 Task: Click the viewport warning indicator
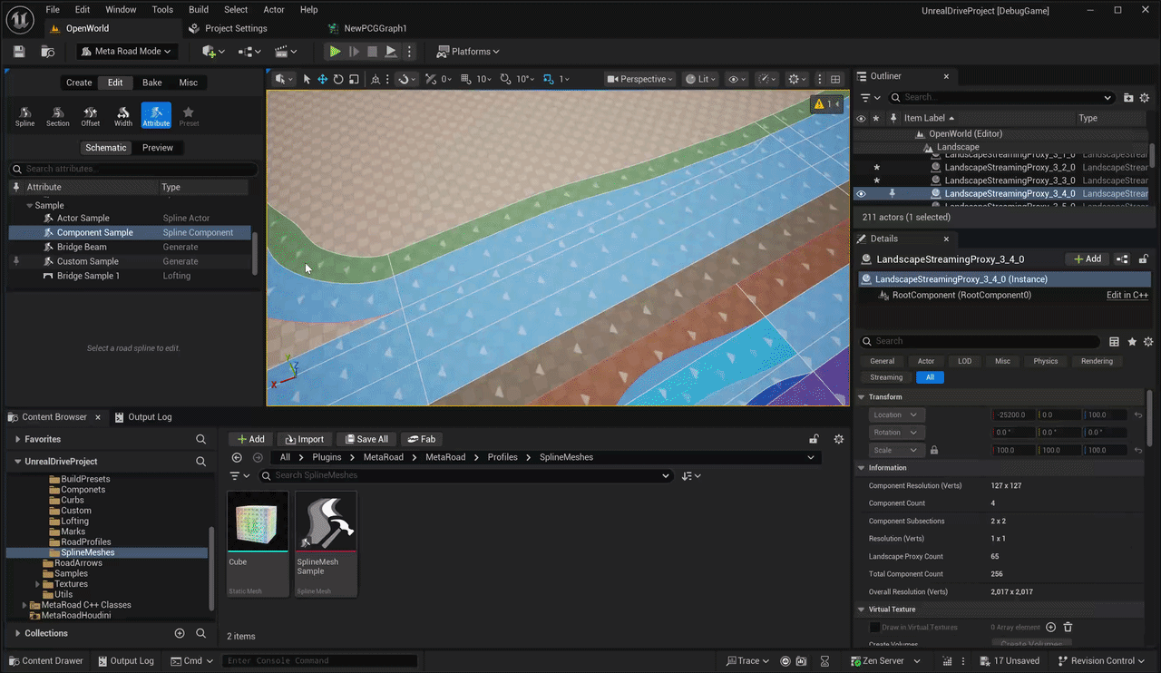coord(827,104)
